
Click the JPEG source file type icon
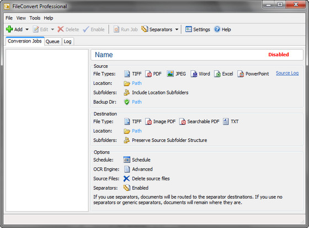point(170,74)
